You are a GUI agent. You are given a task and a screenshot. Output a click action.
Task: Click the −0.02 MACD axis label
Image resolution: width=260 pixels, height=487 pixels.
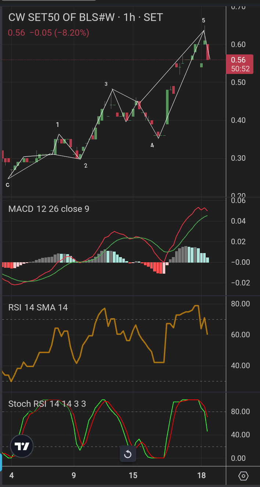pyautogui.click(x=241, y=283)
